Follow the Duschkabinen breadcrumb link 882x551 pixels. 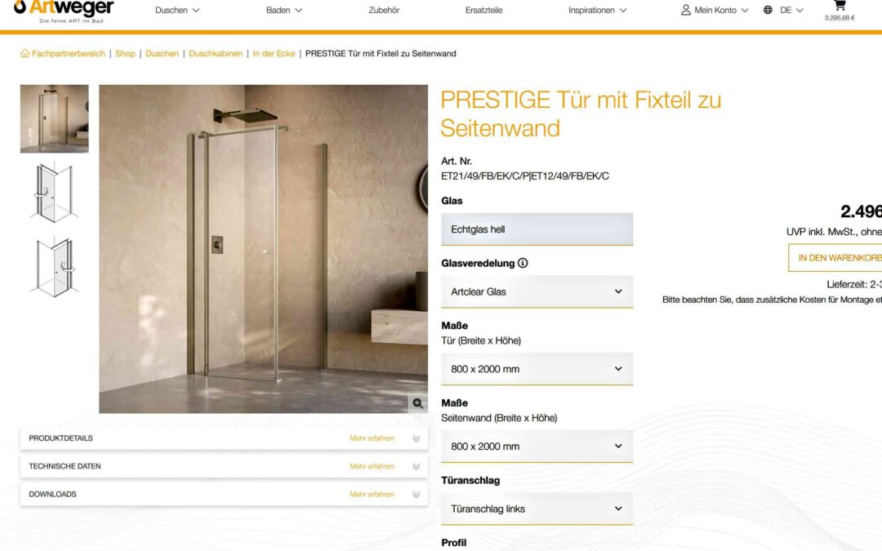[216, 53]
